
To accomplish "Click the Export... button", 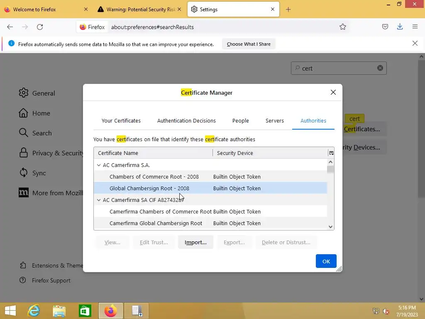I will 234,242.
